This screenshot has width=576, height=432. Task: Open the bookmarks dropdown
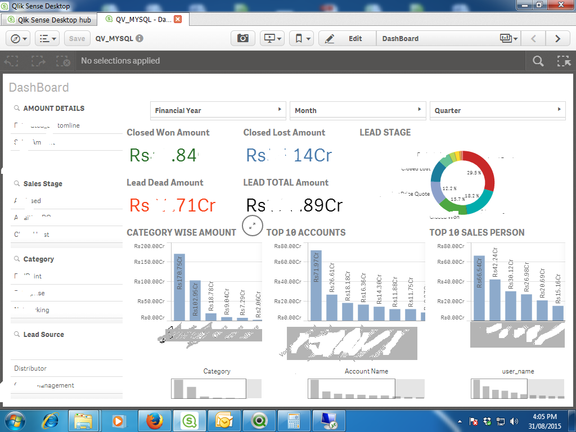click(x=301, y=38)
